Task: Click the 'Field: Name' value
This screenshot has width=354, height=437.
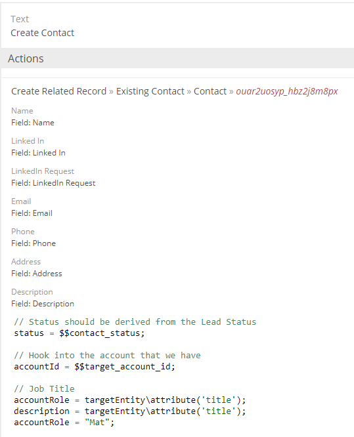Action: point(33,123)
